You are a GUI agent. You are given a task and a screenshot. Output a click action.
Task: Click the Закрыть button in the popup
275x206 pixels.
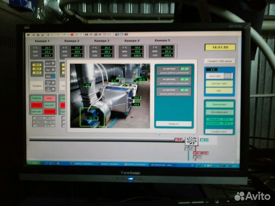(174, 124)
